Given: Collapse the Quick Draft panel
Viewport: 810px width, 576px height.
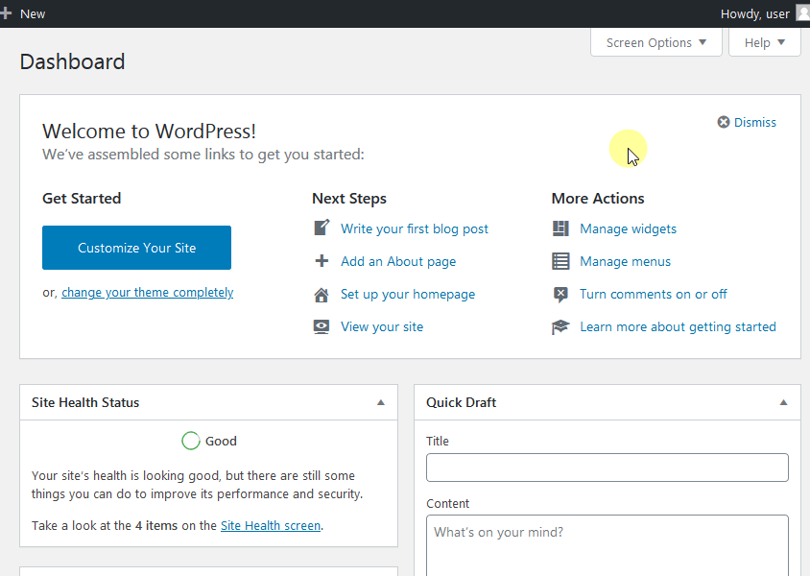Looking at the screenshot, I should click(x=783, y=402).
